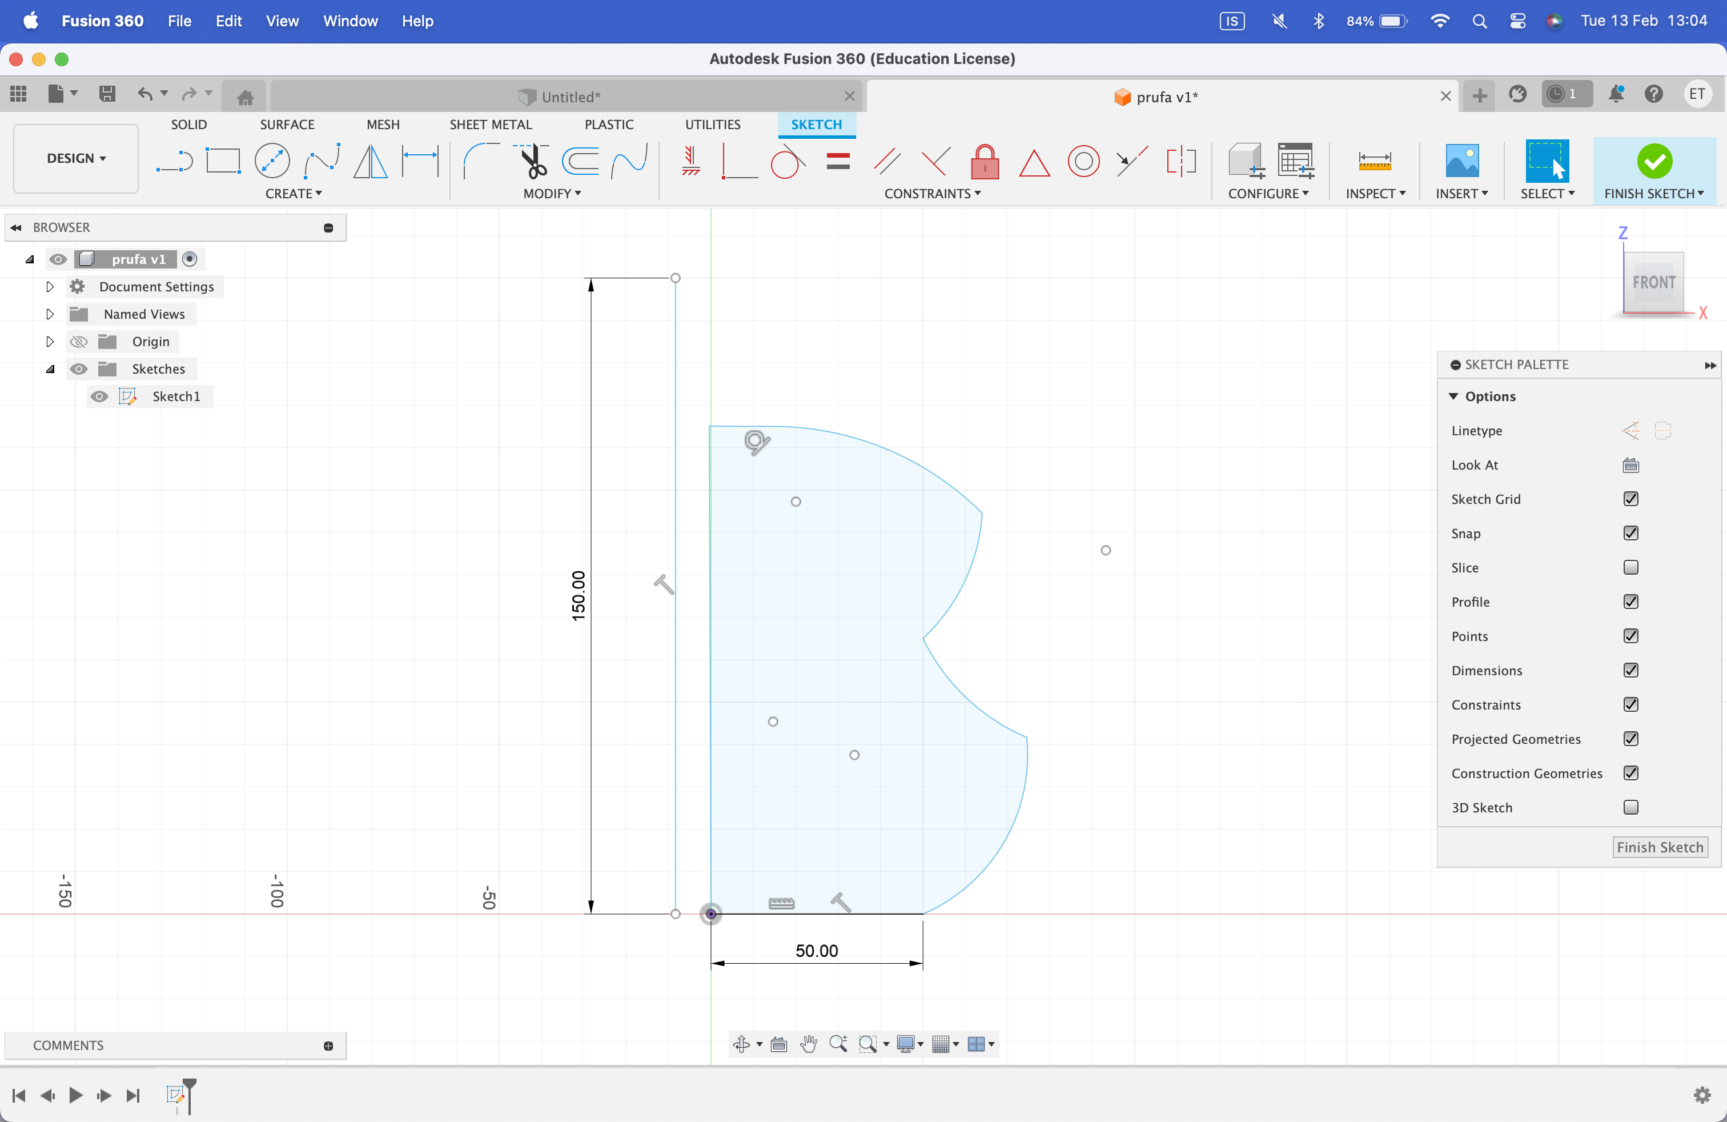Collapse the Sketches folder node
The height and width of the screenshot is (1122, 1727).
pyautogui.click(x=49, y=370)
